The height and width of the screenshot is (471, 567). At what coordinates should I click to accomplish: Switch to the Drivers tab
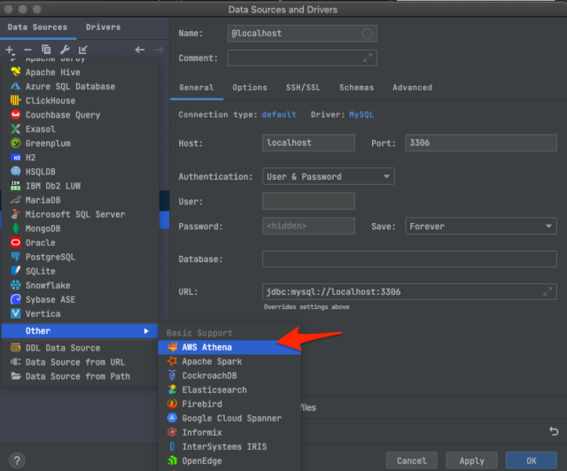coord(103,27)
